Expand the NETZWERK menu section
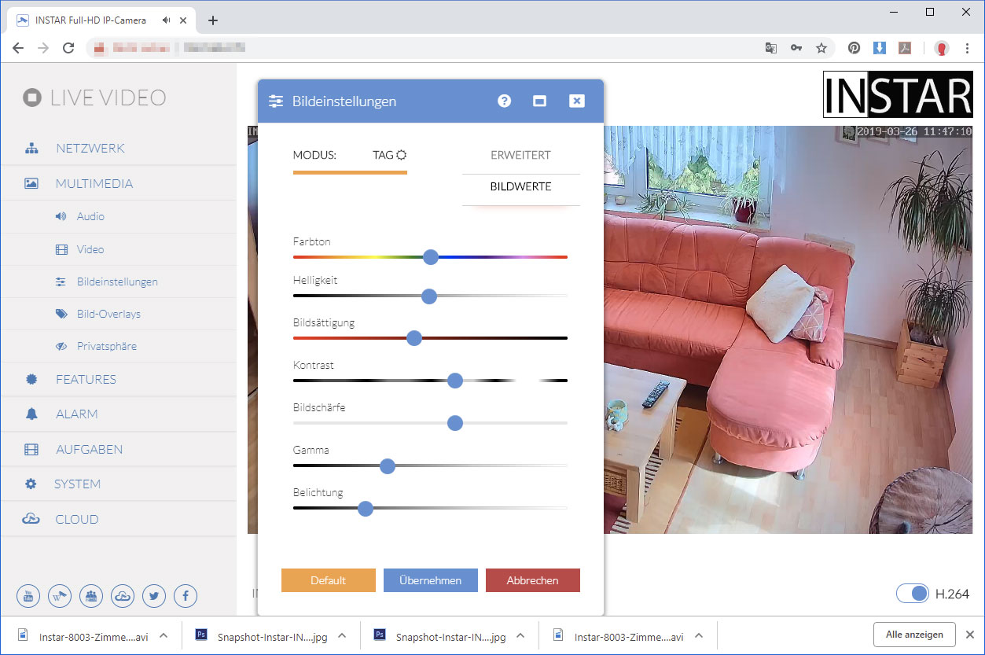The width and height of the screenshot is (985, 655). point(90,149)
